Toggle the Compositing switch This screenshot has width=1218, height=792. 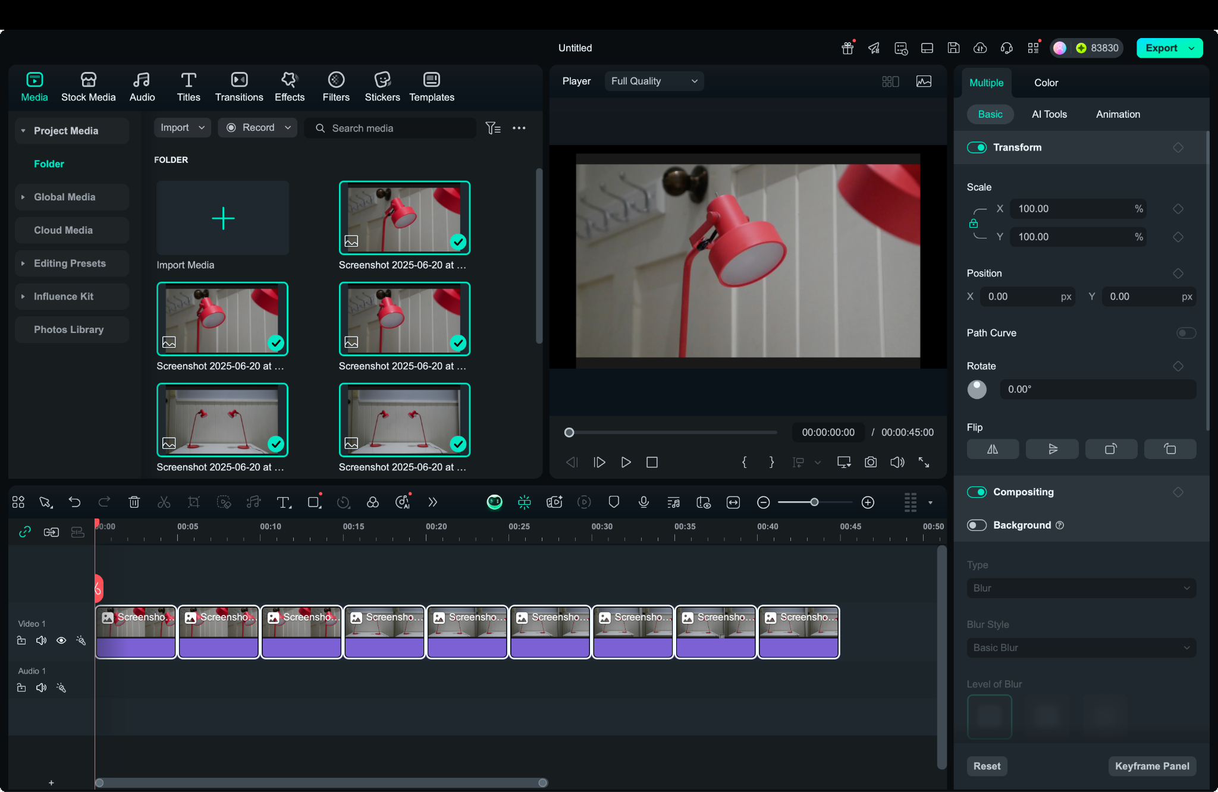click(x=977, y=492)
